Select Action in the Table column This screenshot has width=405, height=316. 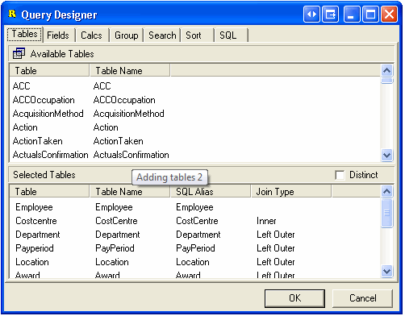click(x=25, y=127)
